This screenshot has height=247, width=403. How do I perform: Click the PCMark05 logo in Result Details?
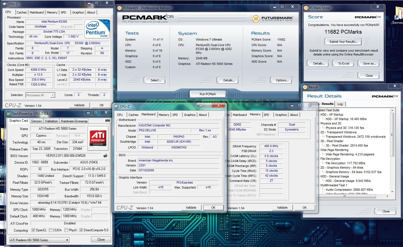pyautogui.click(x=385, y=96)
